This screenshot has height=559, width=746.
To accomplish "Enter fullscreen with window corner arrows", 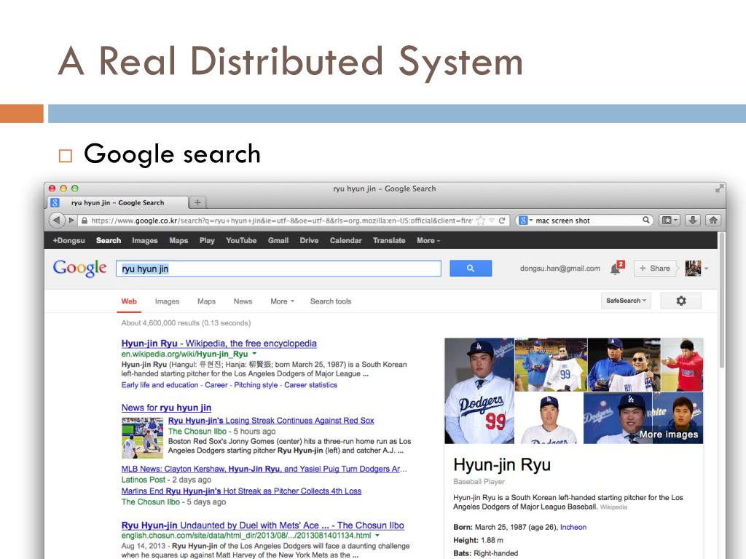I will point(719,189).
